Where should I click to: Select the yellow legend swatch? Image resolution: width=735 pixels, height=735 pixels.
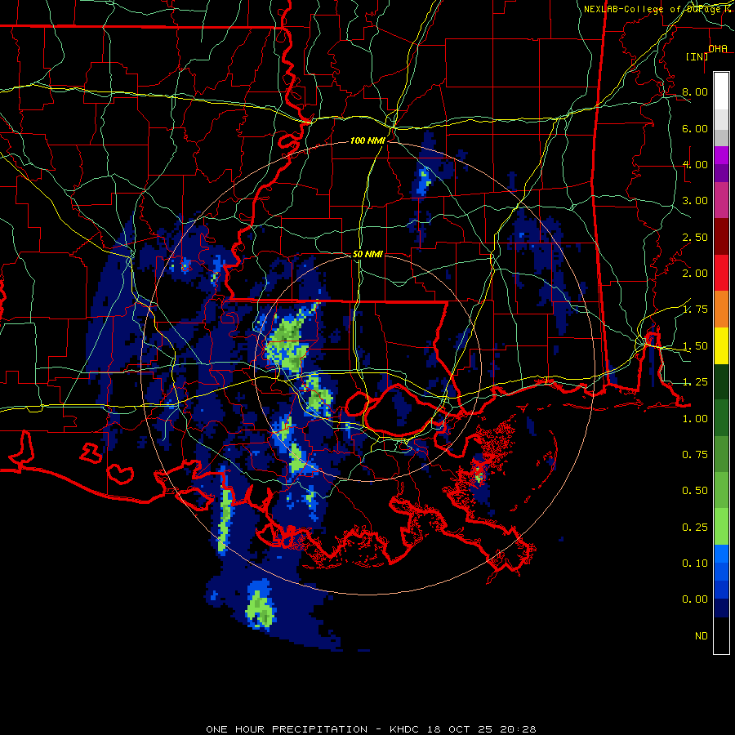721,345
